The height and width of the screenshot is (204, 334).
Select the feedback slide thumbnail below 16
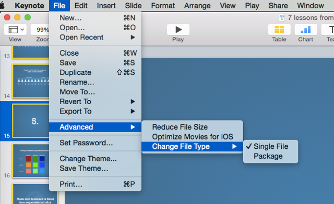[35, 194]
